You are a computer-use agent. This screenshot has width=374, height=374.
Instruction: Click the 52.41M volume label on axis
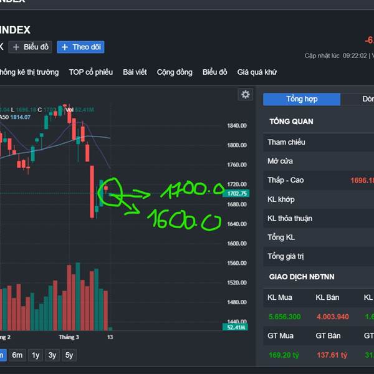(x=235, y=327)
